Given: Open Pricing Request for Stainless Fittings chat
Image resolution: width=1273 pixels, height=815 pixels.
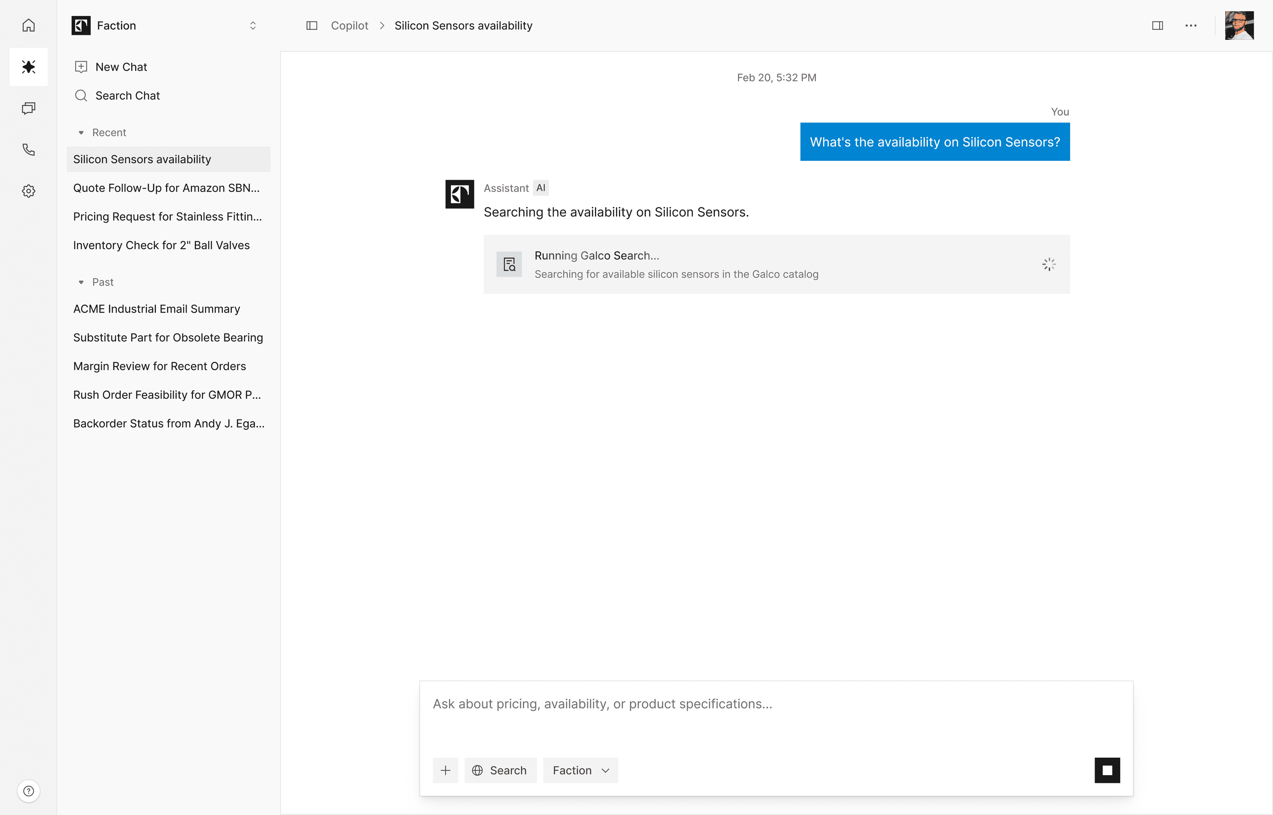Looking at the screenshot, I should coord(168,217).
